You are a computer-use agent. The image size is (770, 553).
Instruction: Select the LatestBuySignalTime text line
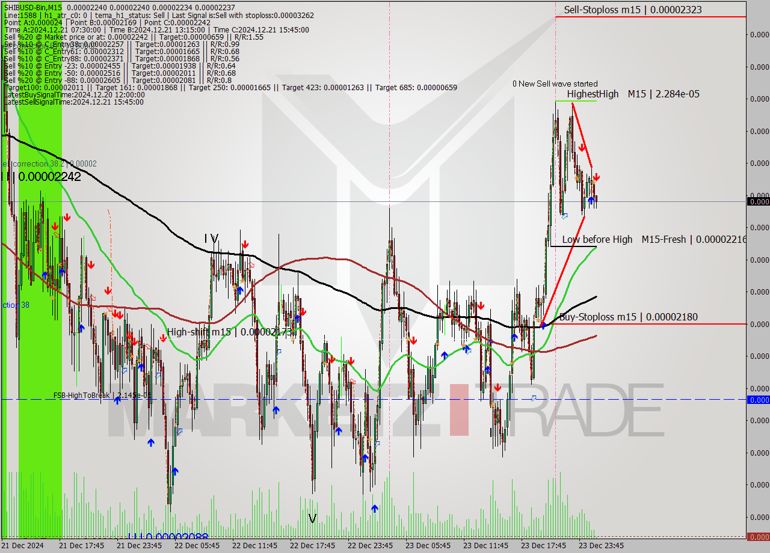pos(74,94)
